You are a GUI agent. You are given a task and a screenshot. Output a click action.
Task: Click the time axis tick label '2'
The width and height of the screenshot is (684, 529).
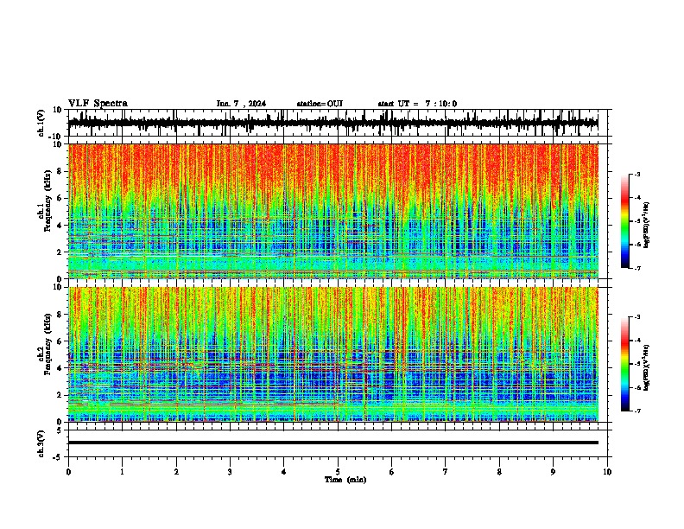(x=176, y=472)
